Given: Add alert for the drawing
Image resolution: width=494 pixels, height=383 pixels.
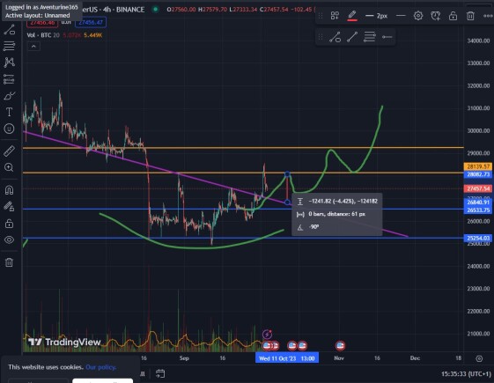Looking at the screenshot, I should tap(435, 16).
